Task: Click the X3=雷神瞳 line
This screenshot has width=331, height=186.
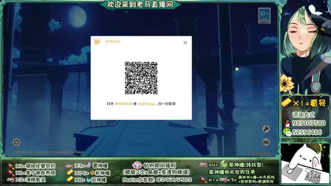Action: 87,166
